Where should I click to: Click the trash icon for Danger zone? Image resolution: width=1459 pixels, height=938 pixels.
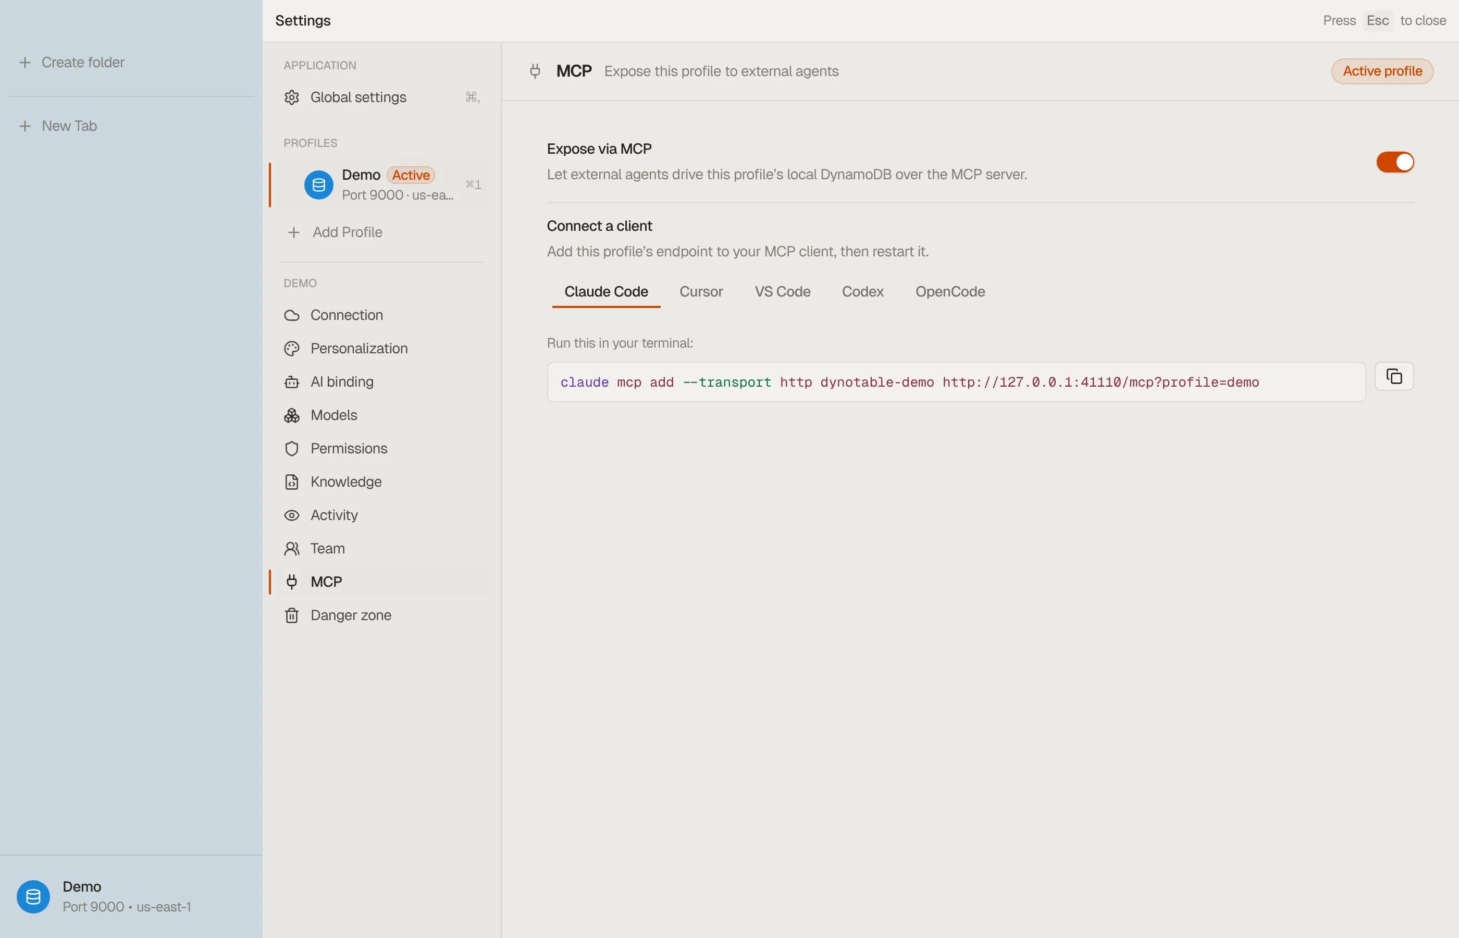tap(292, 615)
